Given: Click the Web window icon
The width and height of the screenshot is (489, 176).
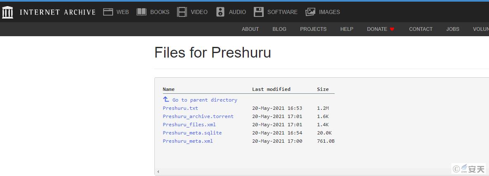Looking at the screenshot, I should 108,12.
